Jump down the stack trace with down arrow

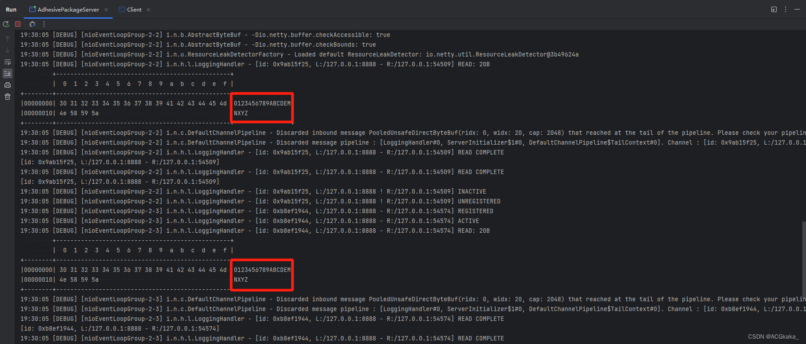8,50
